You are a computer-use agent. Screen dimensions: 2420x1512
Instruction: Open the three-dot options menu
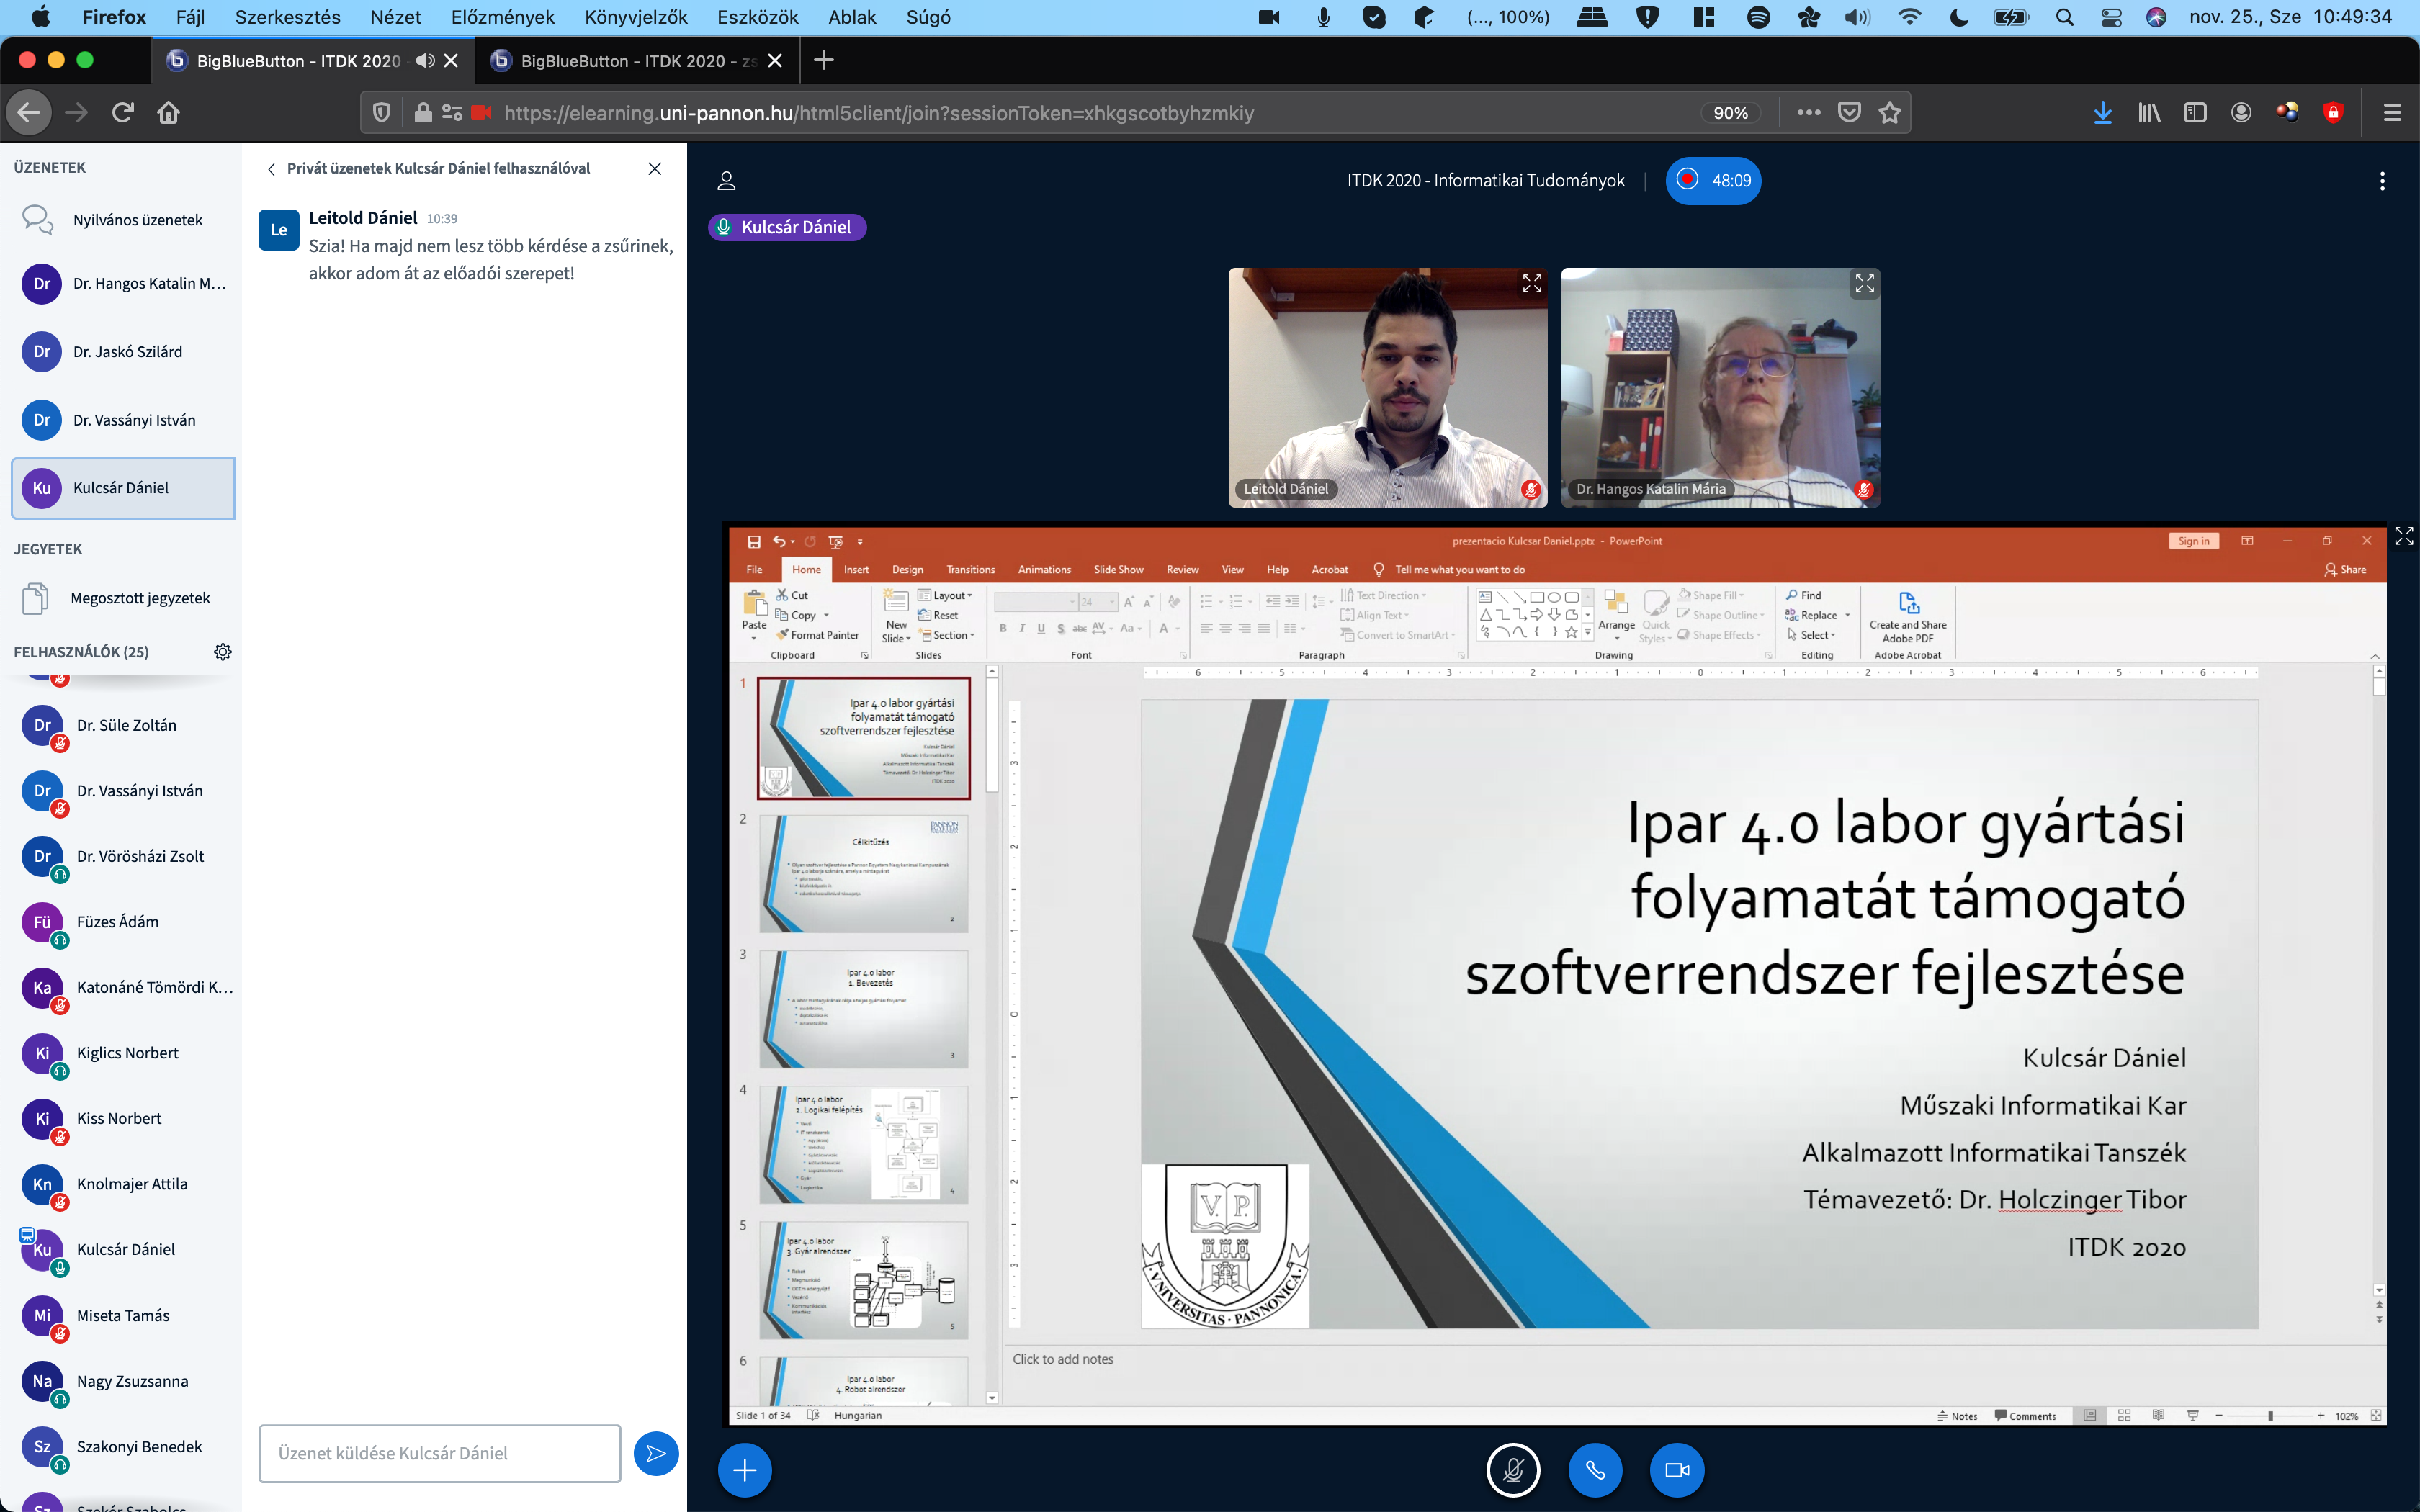point(2382,181)
